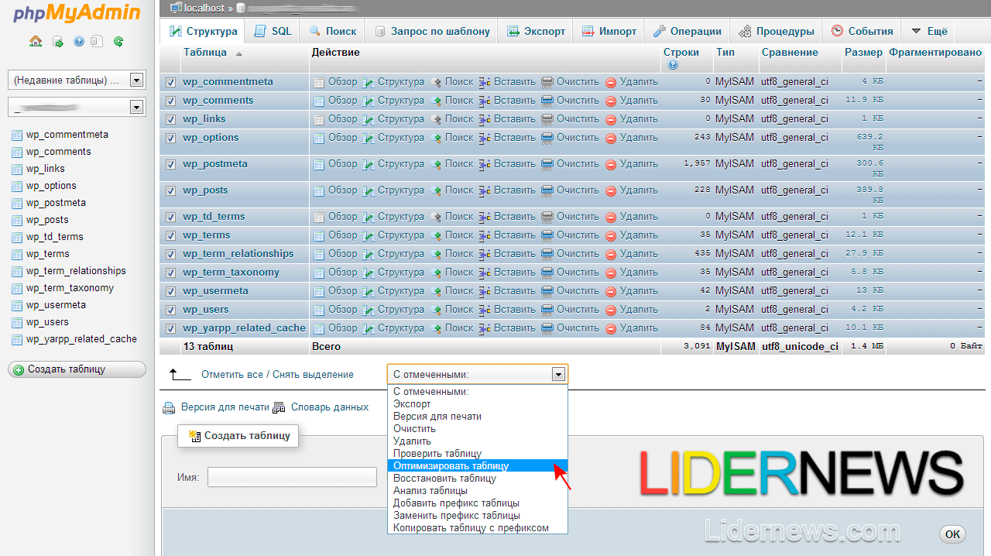Uncheck the wp_yarpp_related_cache row checkbox
This screenshot has height=556, width=991.
point(170,328)
